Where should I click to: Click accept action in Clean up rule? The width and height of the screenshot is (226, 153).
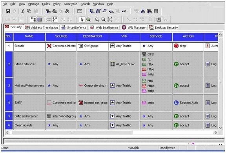tap(181, 125)
